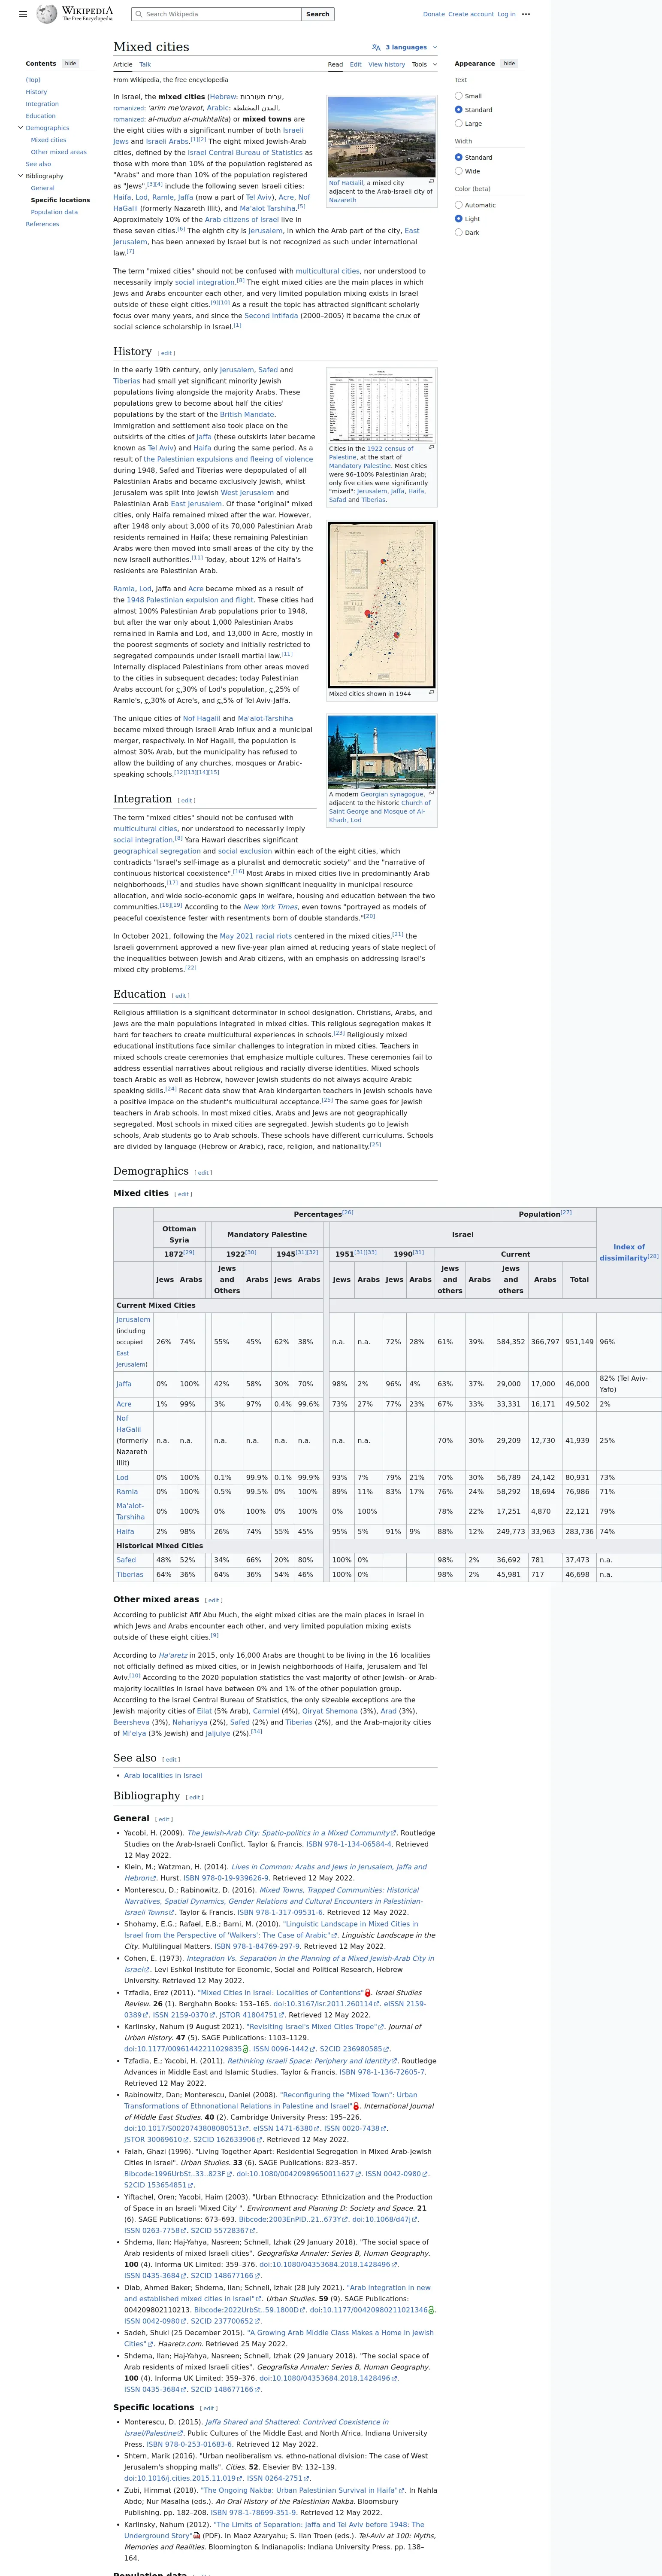Click enlarge icon of Georgian synagogue caption
The height and width of the screenshot is (2576, 662).
pos(431,793)
